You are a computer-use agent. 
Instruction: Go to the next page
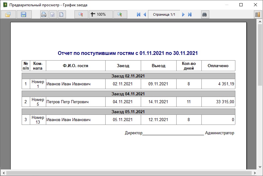tap(184, 14)
